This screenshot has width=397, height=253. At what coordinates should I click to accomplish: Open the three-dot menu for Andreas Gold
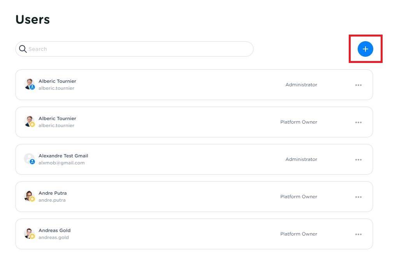pyautogui.click(x=358, y=234)
